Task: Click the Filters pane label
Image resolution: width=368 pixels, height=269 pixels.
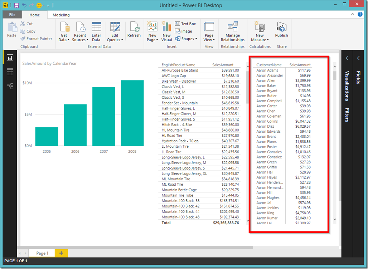Action: [347, 115]
